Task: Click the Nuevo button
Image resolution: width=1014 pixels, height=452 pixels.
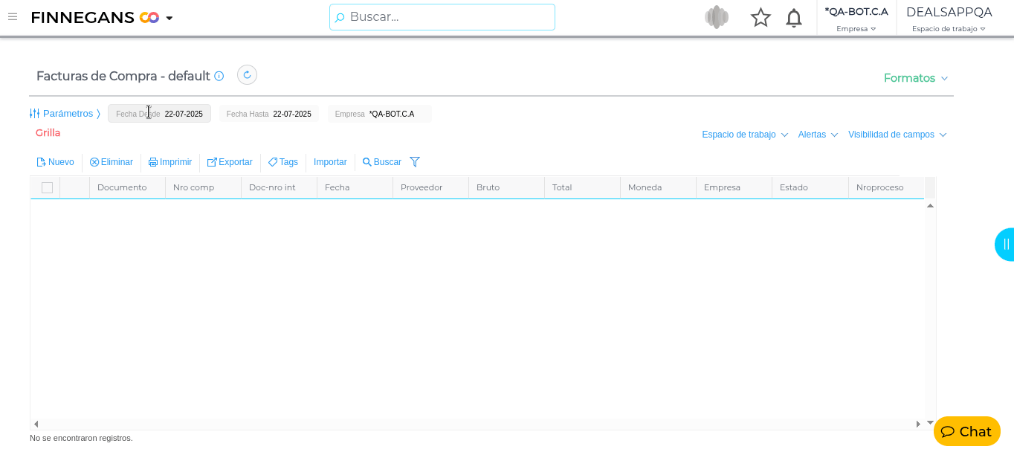Action: tap(56, 162)
